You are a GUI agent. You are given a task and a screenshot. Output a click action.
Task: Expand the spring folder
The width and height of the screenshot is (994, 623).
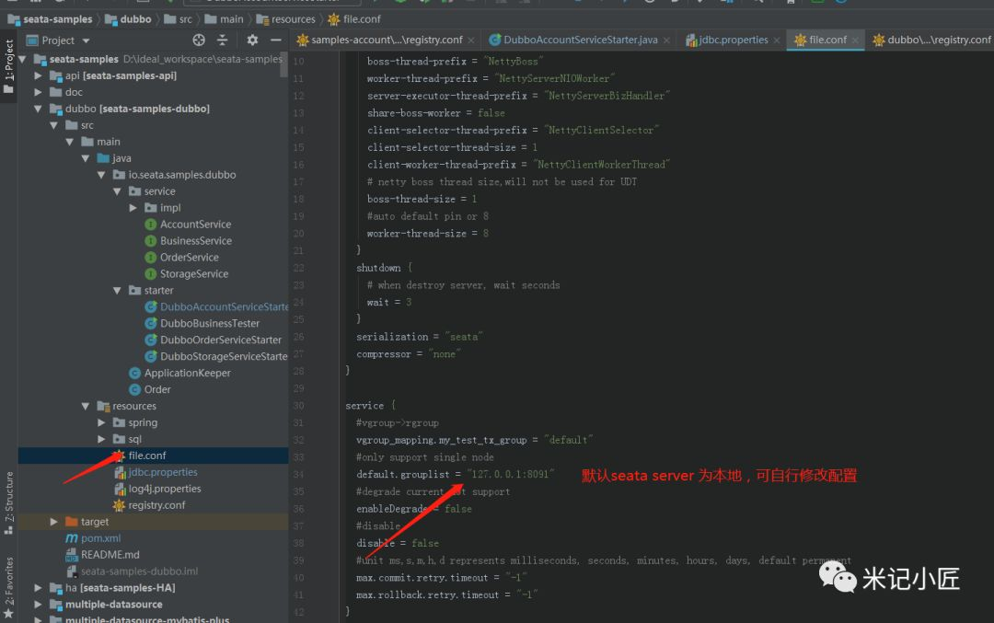click(101, 422)
